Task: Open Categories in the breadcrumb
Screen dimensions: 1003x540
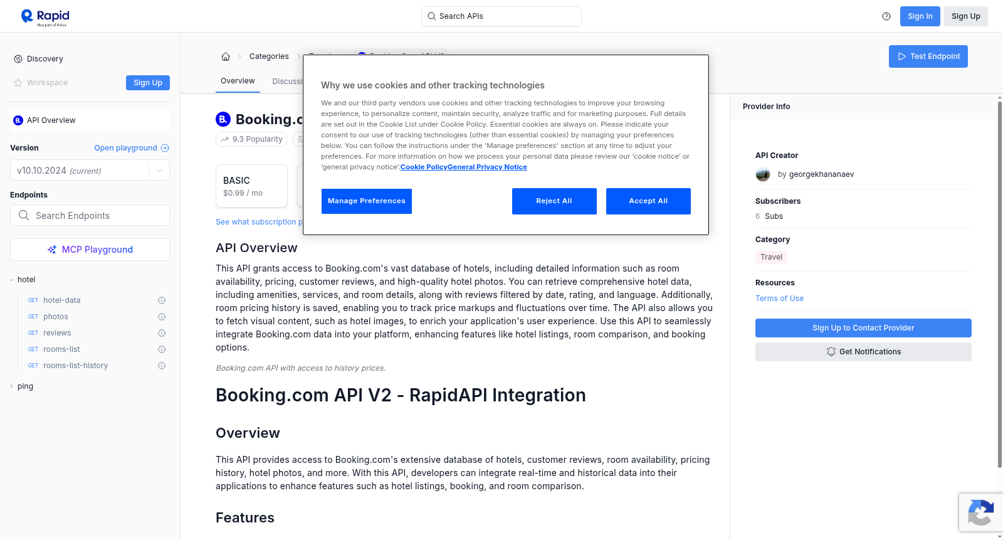Action: [269, 56]
